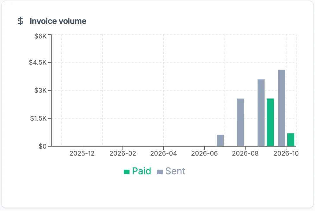Screen dimensions: 315x211
Task: Select the shortest gray Sent bar
Action: click(220, 140)
